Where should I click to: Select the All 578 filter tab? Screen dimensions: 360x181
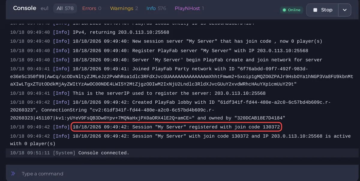coord(65,8)
